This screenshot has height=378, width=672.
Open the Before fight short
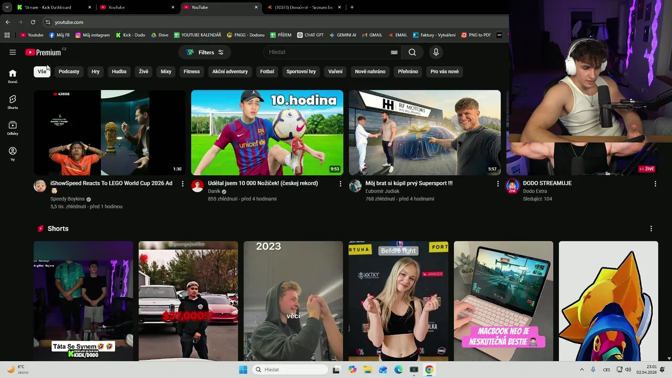pos(398,301)
